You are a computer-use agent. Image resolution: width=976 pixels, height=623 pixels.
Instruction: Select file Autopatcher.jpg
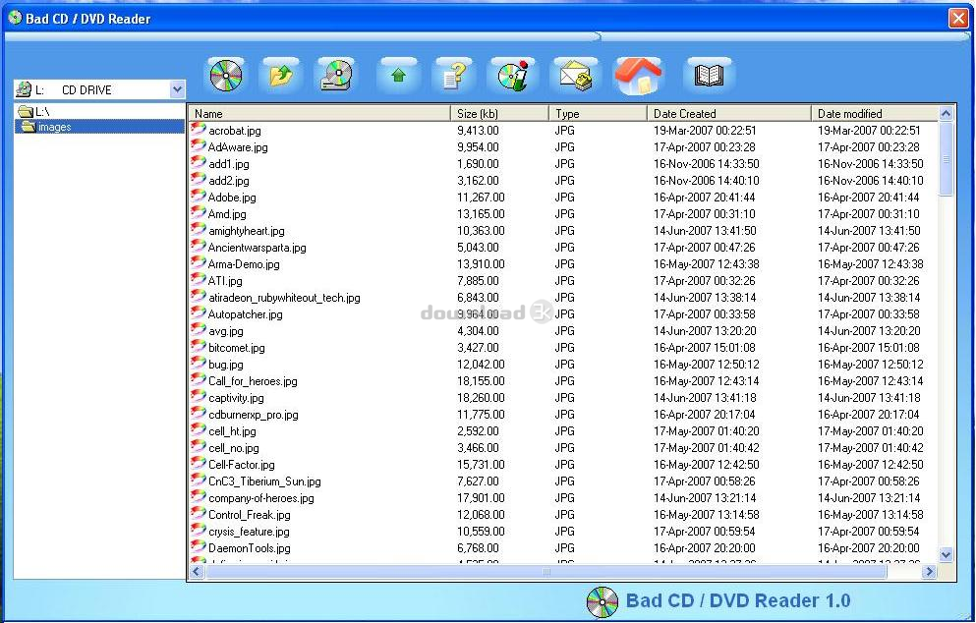(246, 314)
